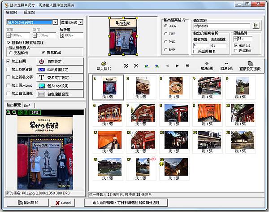Click the browse icon beside output path
This screenshot has width=269, height=212.
click(256, 26)
